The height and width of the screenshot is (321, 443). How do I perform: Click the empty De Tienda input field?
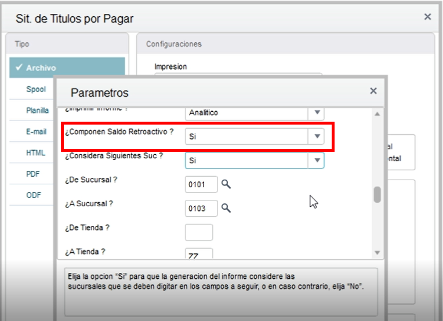pos(199,232)
